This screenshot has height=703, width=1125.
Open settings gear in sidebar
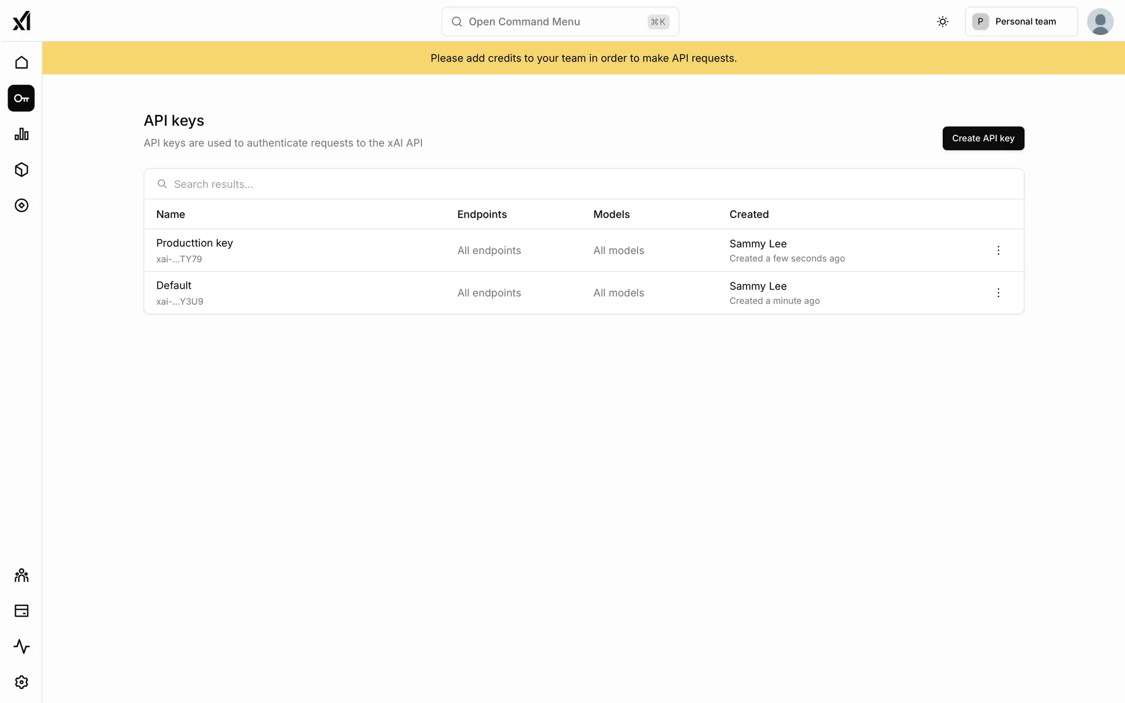point(22,682)
